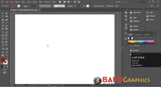Select the Eraser tool
161x90 pixels.
tap(7, 29)
